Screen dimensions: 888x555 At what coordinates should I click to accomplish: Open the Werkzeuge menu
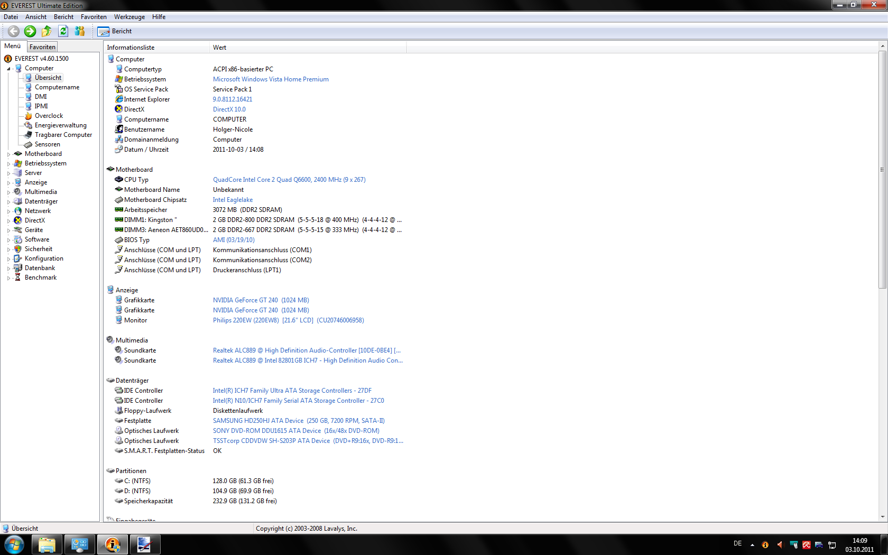pos(129,17)
